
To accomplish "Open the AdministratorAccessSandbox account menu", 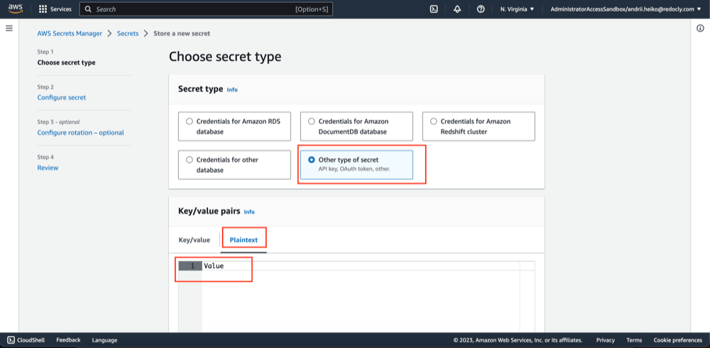I will point(626,9).
